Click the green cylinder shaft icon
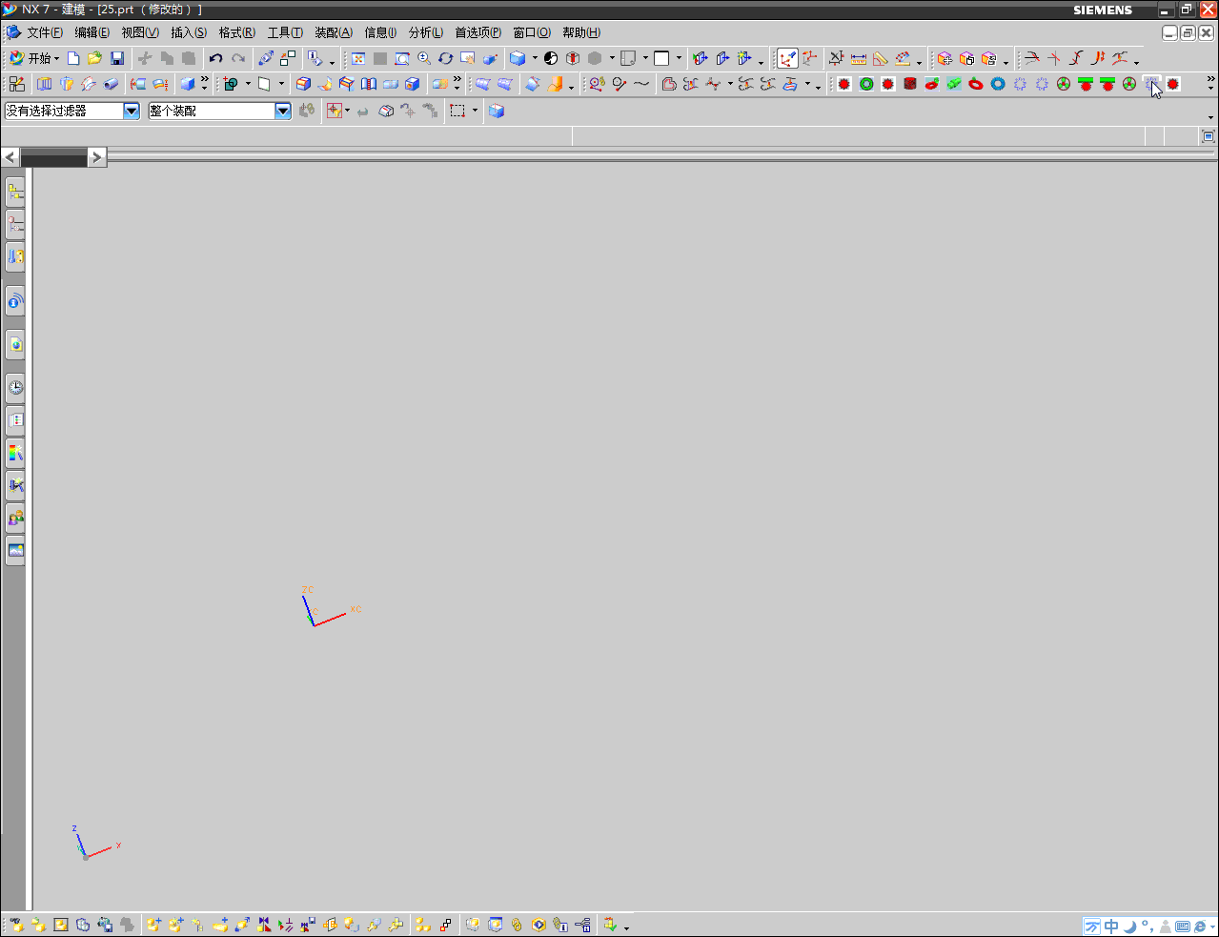This screenshot has height=937, width=1219. (x=954, y=84)
